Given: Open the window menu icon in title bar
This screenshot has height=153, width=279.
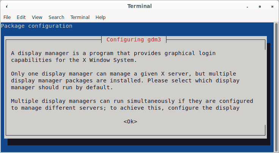Looking at the screenshot, I should [x=7, y=6].
